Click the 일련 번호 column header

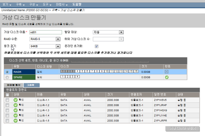[x=164, y=95]
